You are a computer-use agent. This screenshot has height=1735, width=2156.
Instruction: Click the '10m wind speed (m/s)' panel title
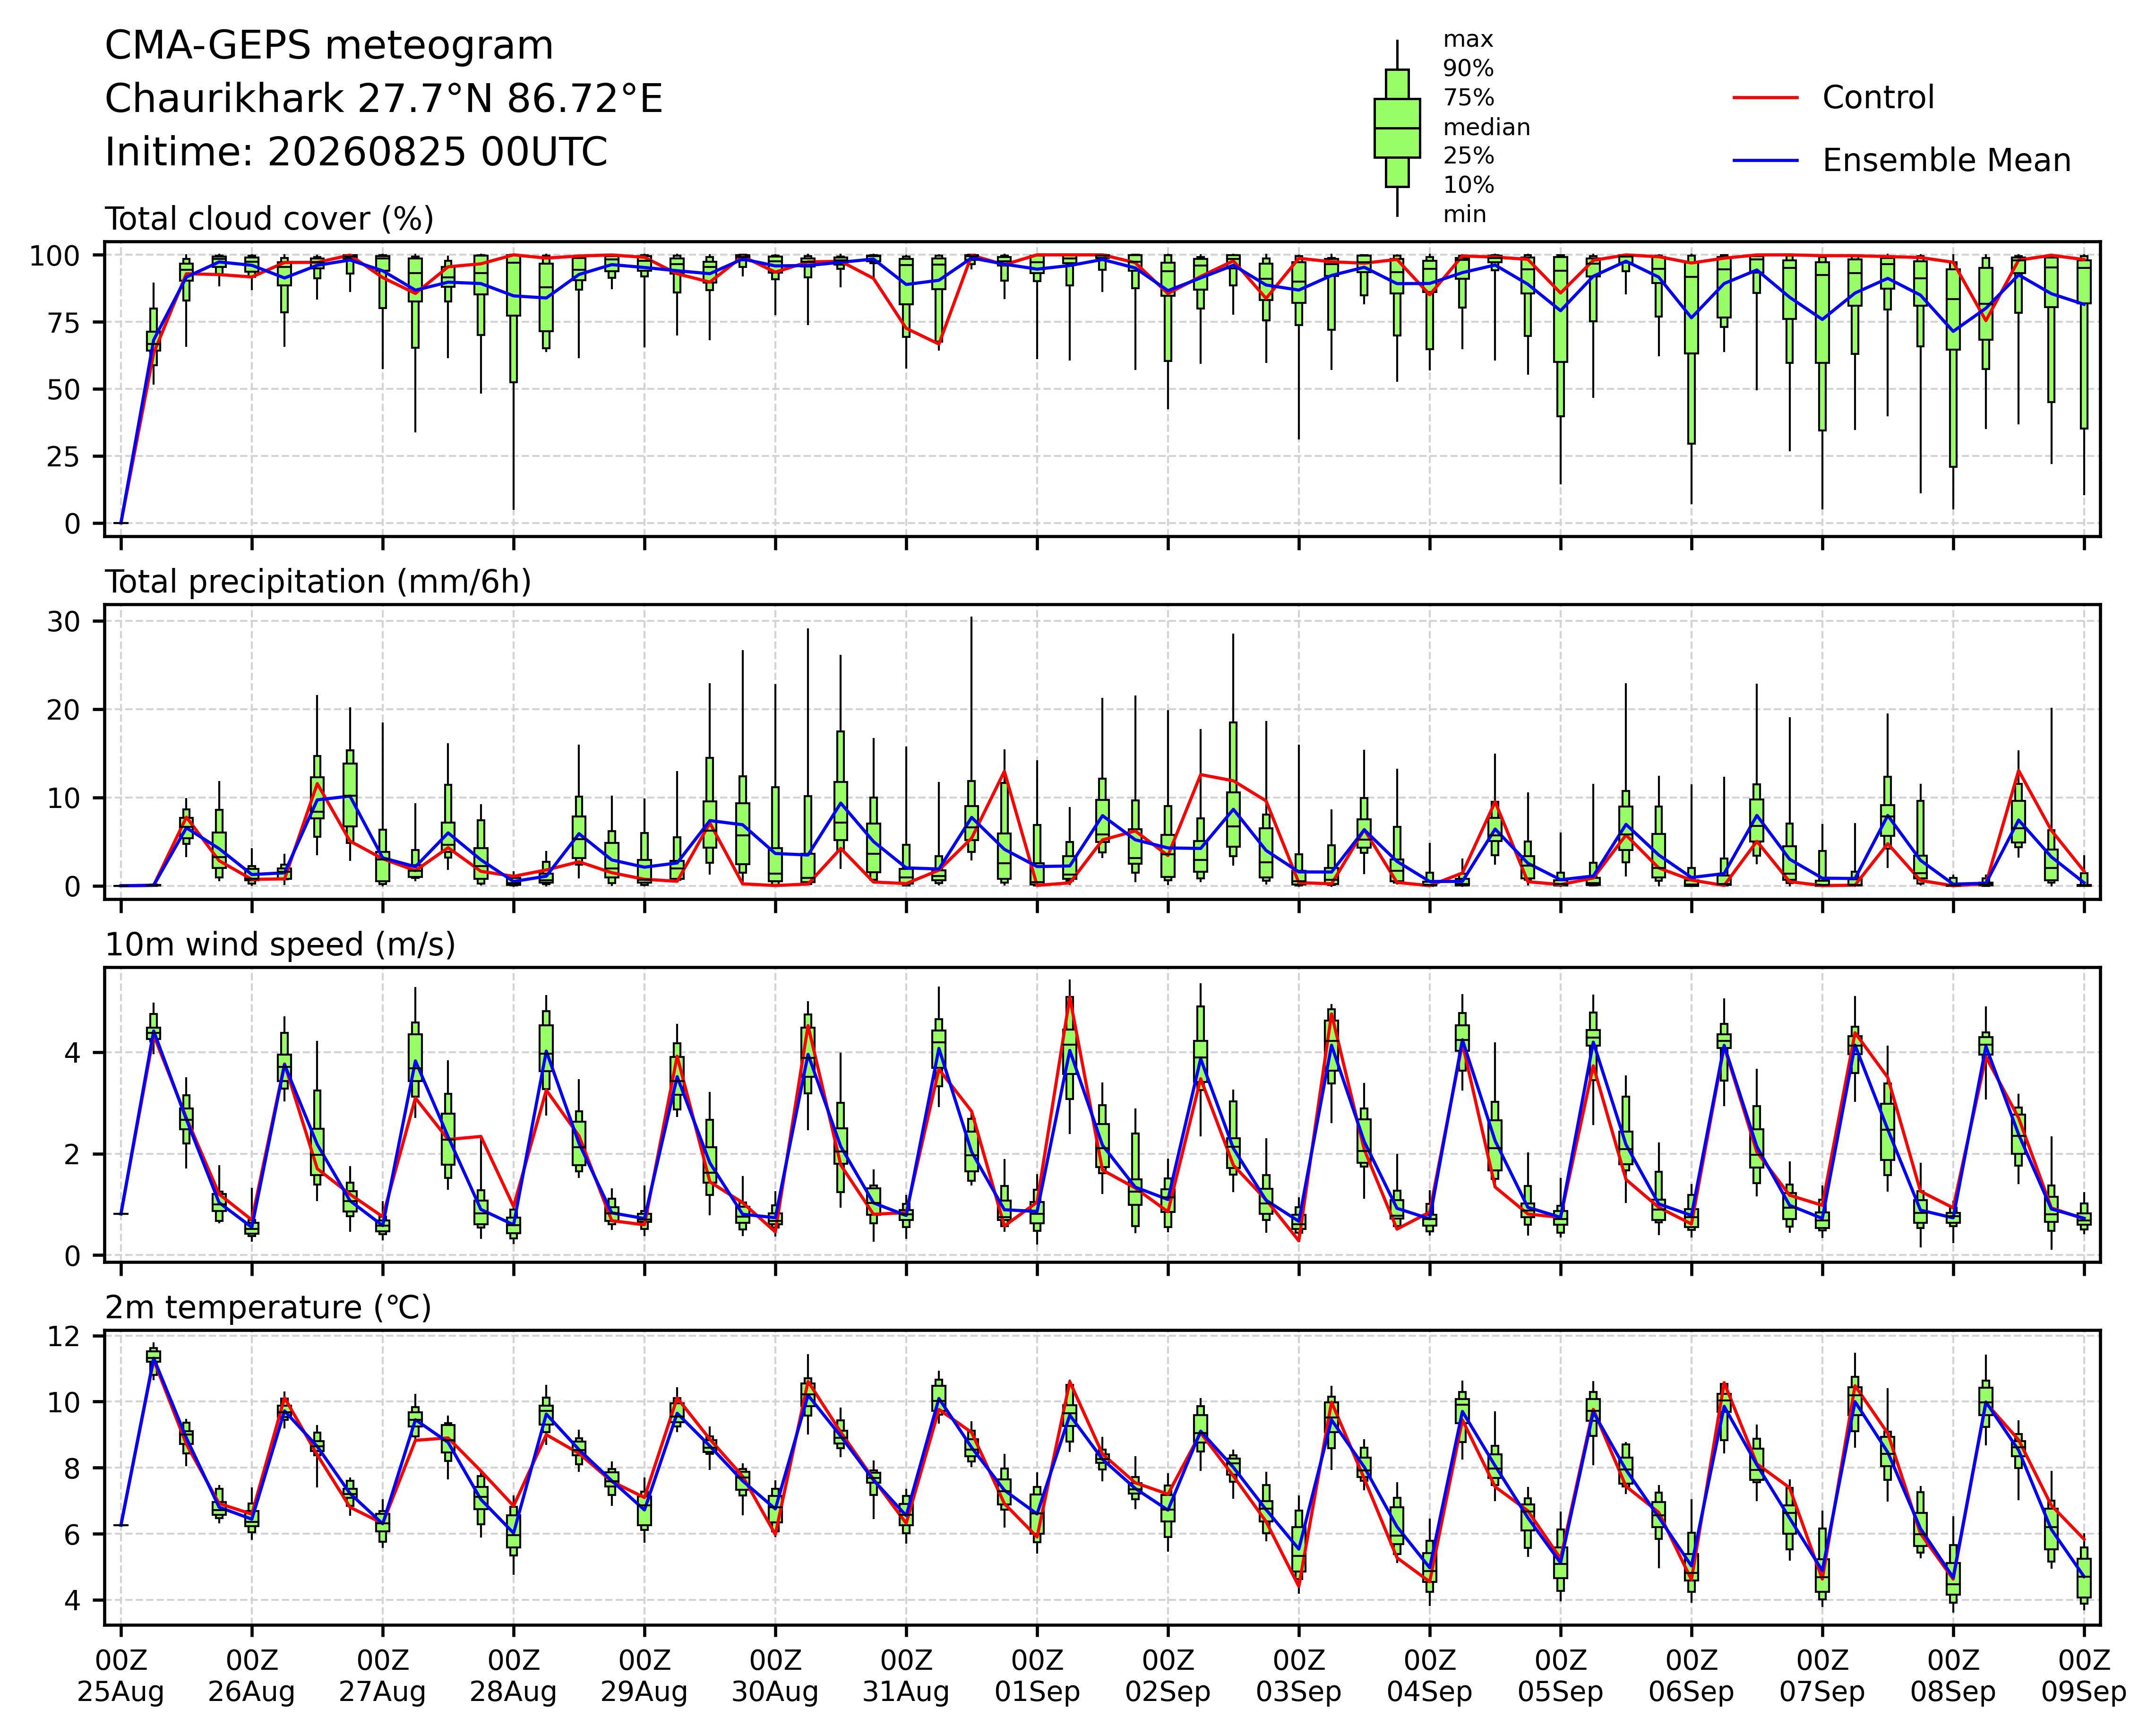(280, 945)
